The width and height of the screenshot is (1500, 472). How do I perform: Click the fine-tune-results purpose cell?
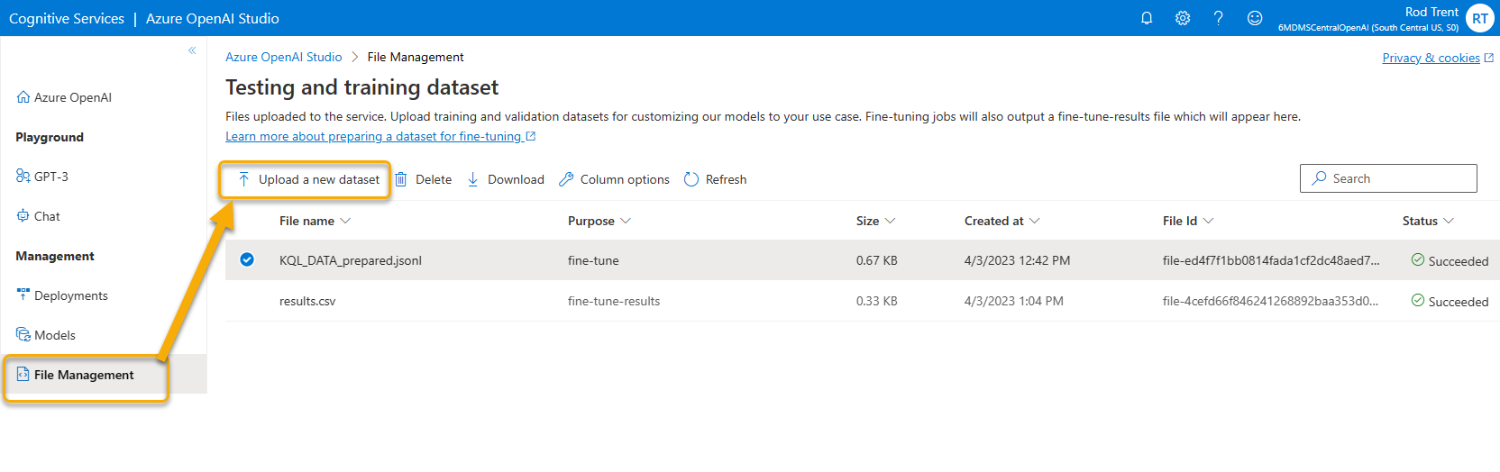coord(614,301)
